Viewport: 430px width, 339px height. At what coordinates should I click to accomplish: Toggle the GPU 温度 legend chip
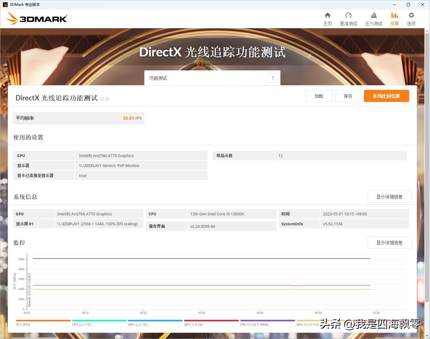click(x=155, y=322)
